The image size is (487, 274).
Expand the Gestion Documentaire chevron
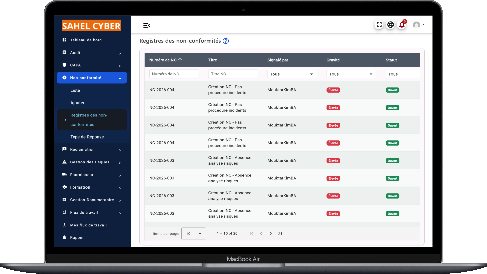(x=120, y=201)
